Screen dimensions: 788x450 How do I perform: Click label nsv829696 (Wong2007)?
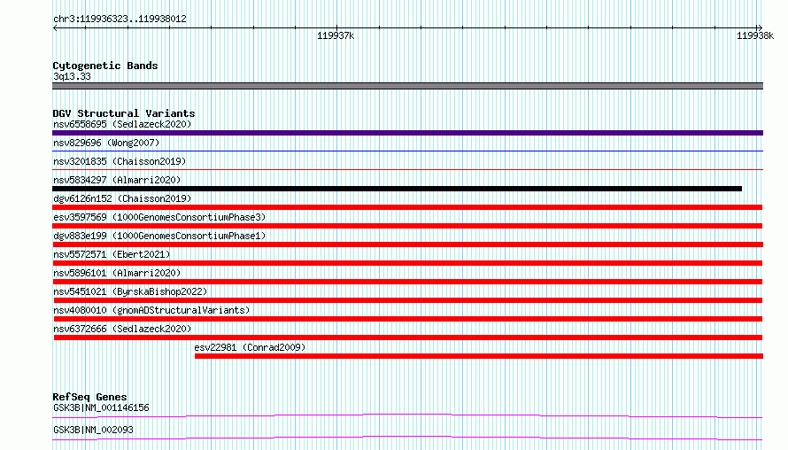point(106,143)
